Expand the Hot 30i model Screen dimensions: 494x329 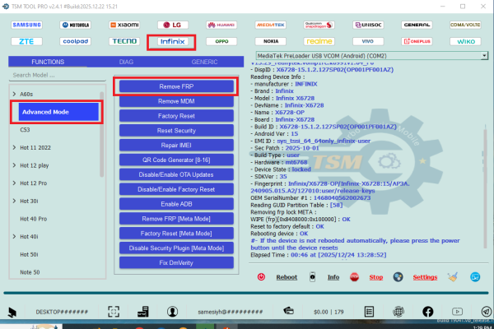[x=14, y=201]
